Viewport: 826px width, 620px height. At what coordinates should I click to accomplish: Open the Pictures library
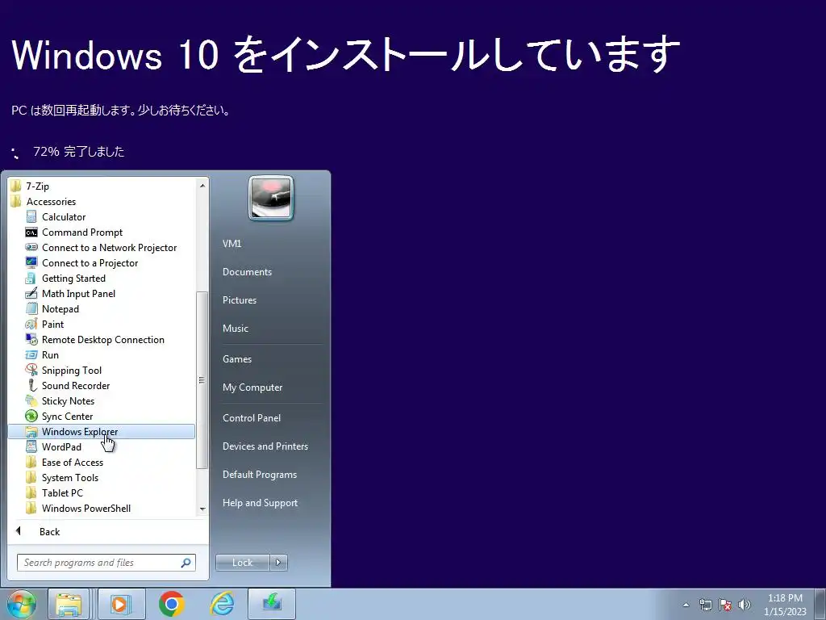[x=239, y=300]
